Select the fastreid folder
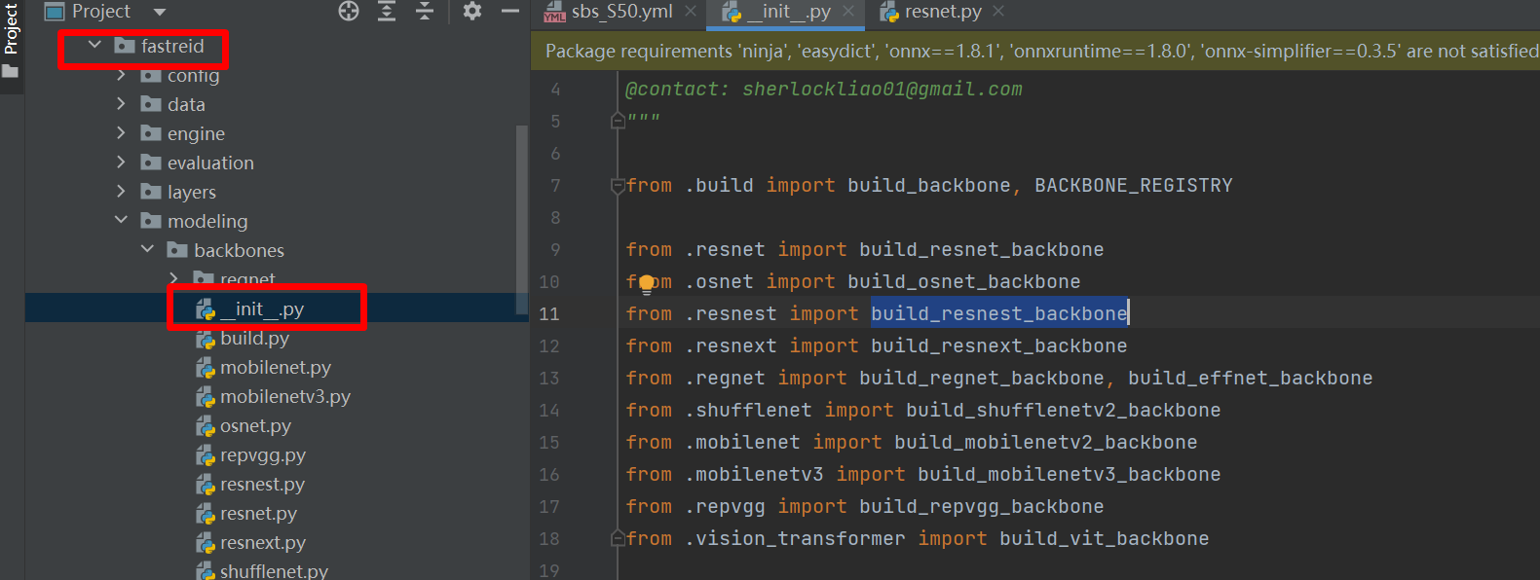 172,46
